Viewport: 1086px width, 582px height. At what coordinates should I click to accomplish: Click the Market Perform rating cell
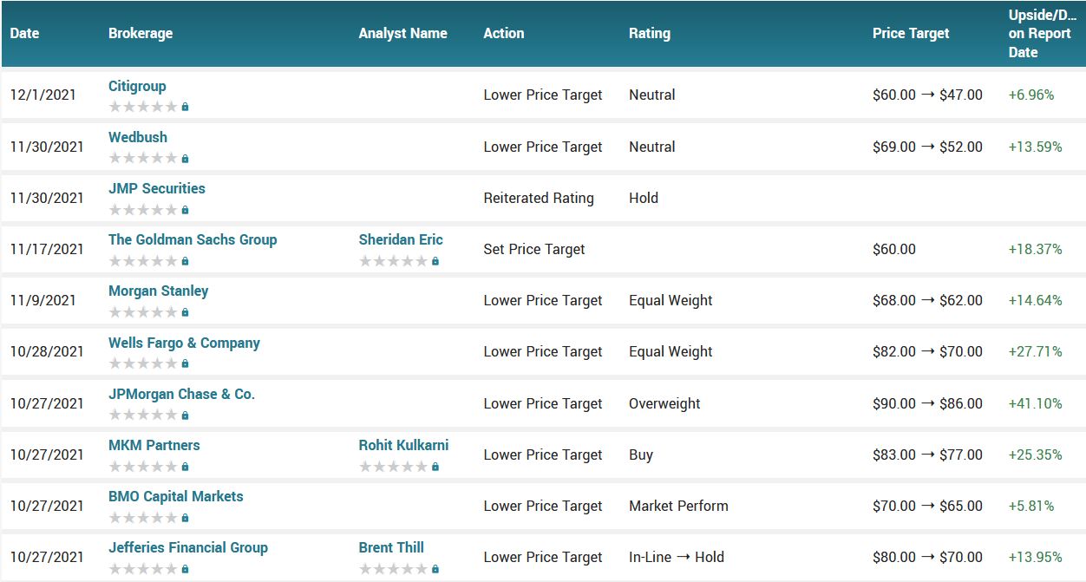[x=678, y=506]
